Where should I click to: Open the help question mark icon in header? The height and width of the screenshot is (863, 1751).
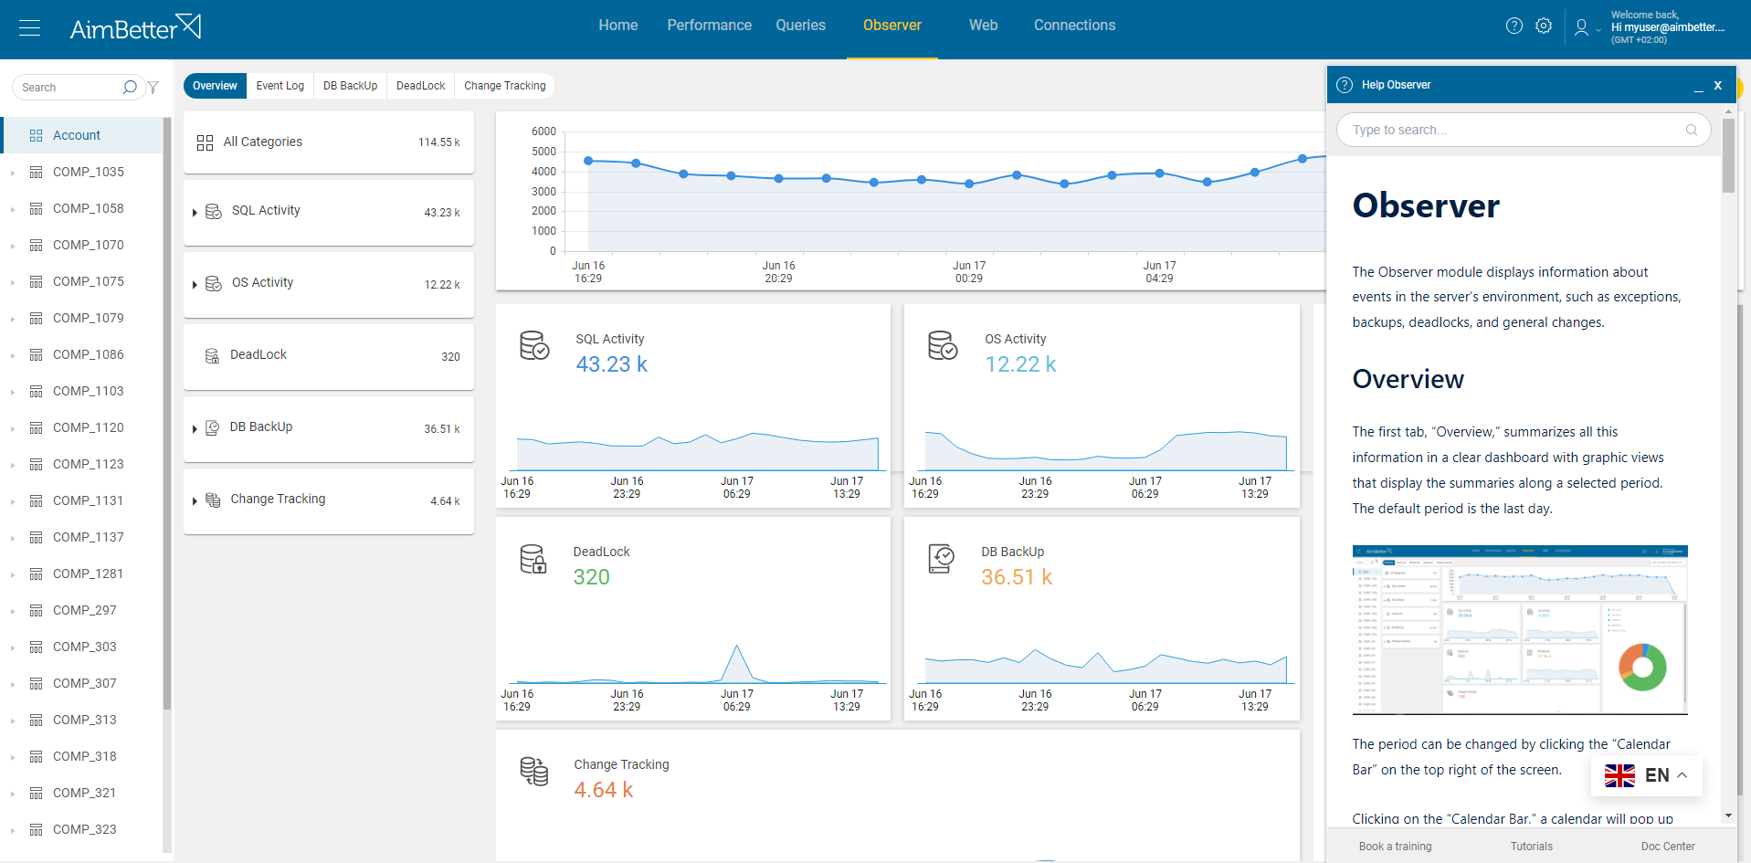[1514, 26]
